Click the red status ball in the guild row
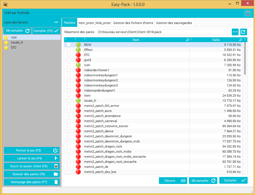This screenshot has height=195, width=255. (x=78, y=60)
